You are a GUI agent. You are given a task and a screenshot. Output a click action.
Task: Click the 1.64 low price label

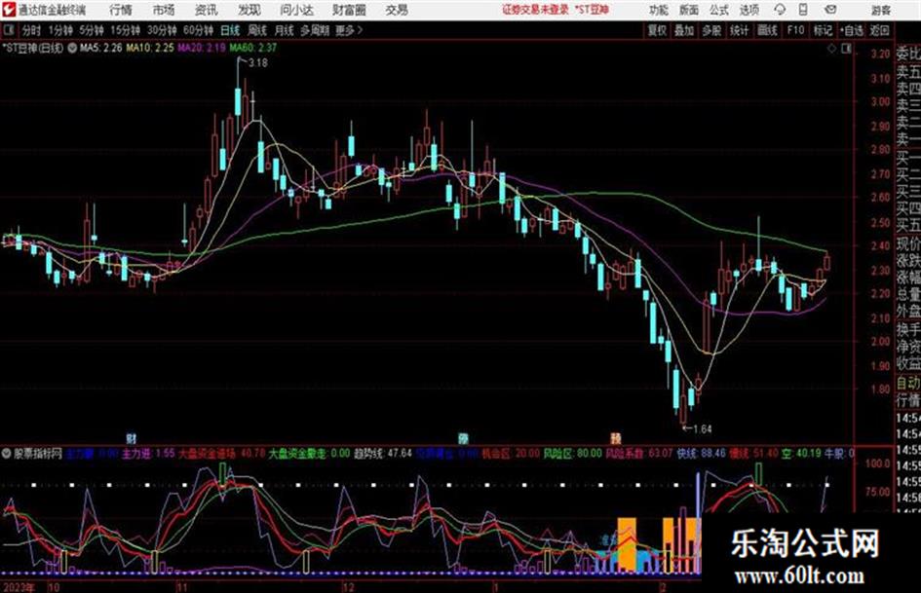702,429
